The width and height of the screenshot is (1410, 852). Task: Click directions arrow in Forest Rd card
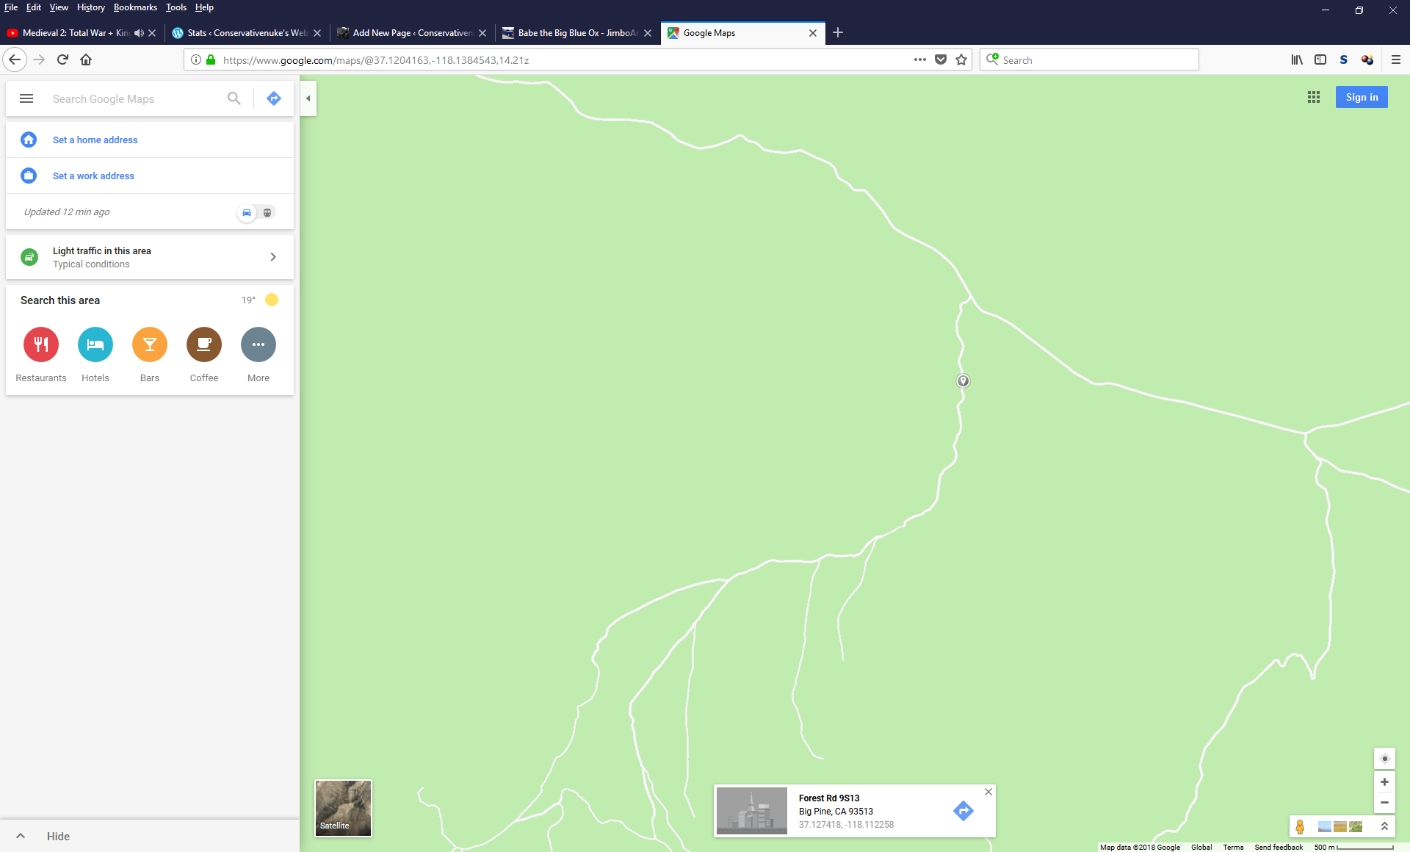click(963, 811)
